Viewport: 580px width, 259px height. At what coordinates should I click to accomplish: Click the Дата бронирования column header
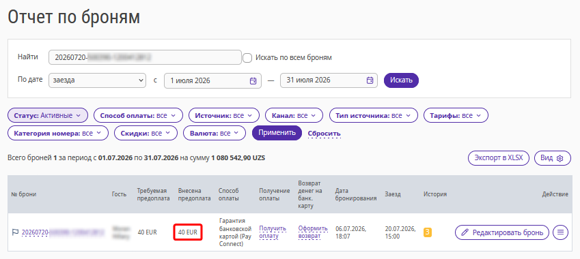356,194
